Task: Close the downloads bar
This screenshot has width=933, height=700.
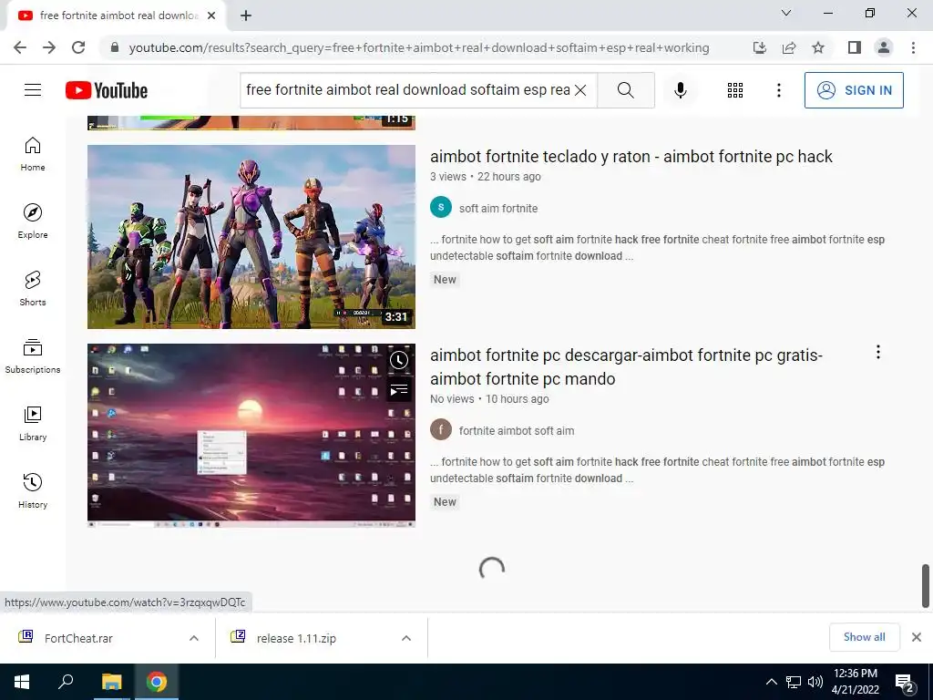Action: click(x=917, y=637)
